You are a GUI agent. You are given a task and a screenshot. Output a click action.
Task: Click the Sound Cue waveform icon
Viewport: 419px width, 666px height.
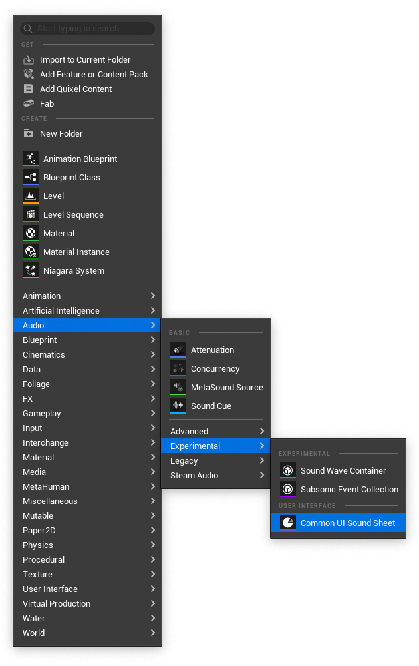178,406
